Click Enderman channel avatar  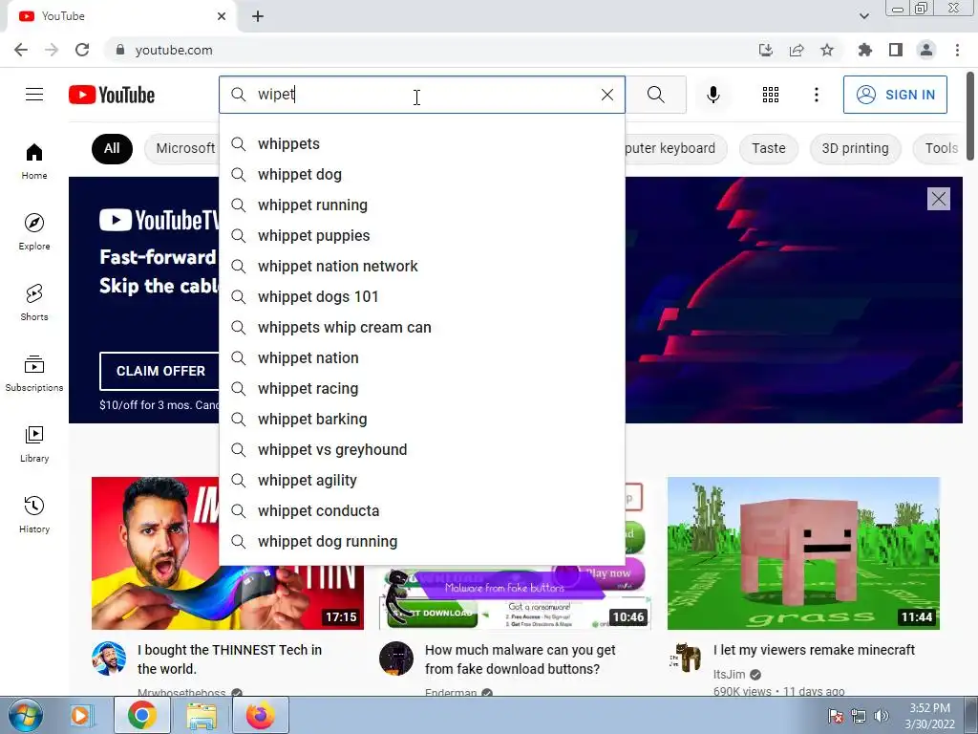point(396,658)
